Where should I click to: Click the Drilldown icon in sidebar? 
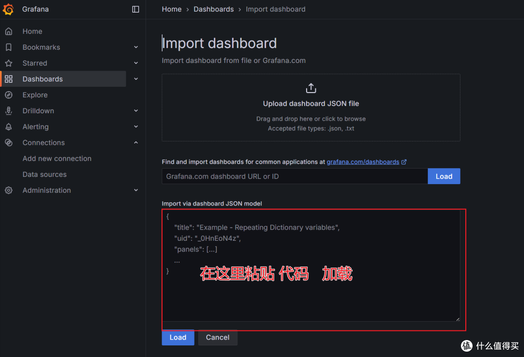click(9, 111)
